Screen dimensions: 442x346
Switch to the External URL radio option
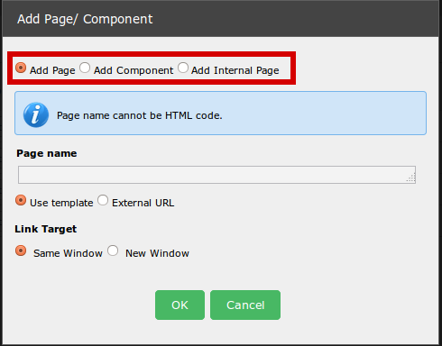coord(103,200)
